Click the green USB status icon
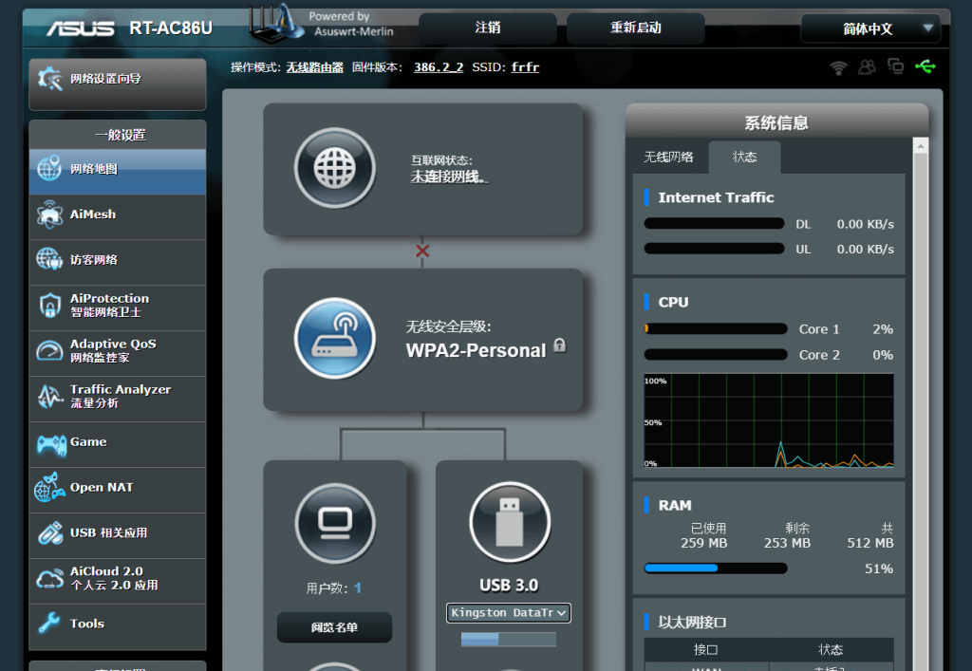Viewport: 972px width, 671px height. 925,65
